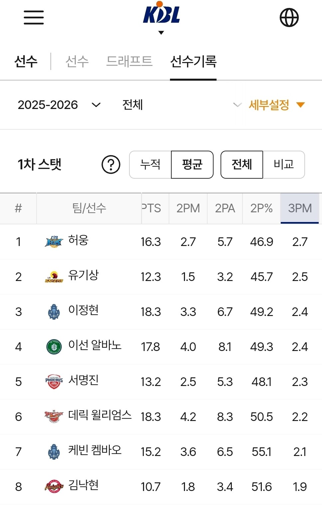Click the globe language icon
This screenshot has height=509, width=322.
pos(289,17)
